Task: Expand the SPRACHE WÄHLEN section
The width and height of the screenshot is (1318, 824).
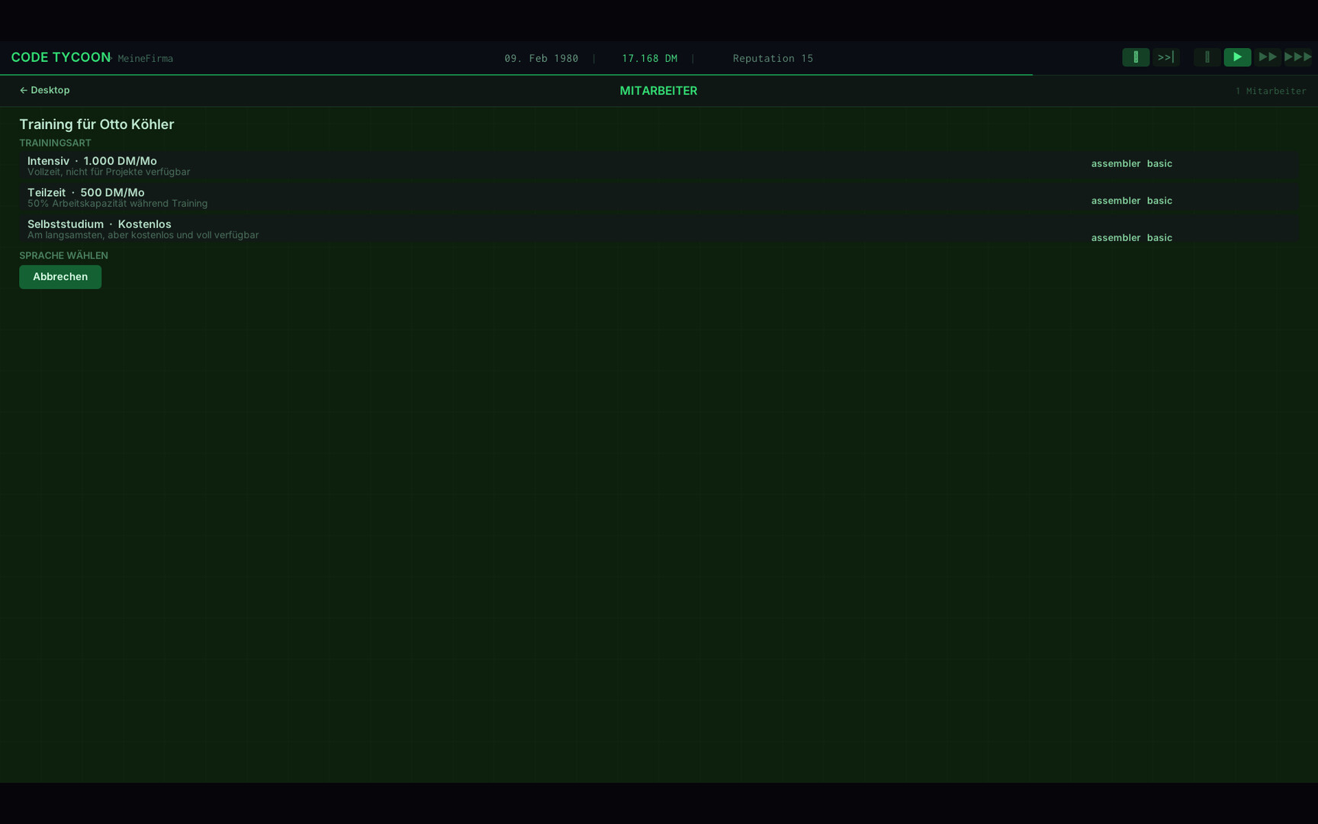Action: (x=63, y=255)
